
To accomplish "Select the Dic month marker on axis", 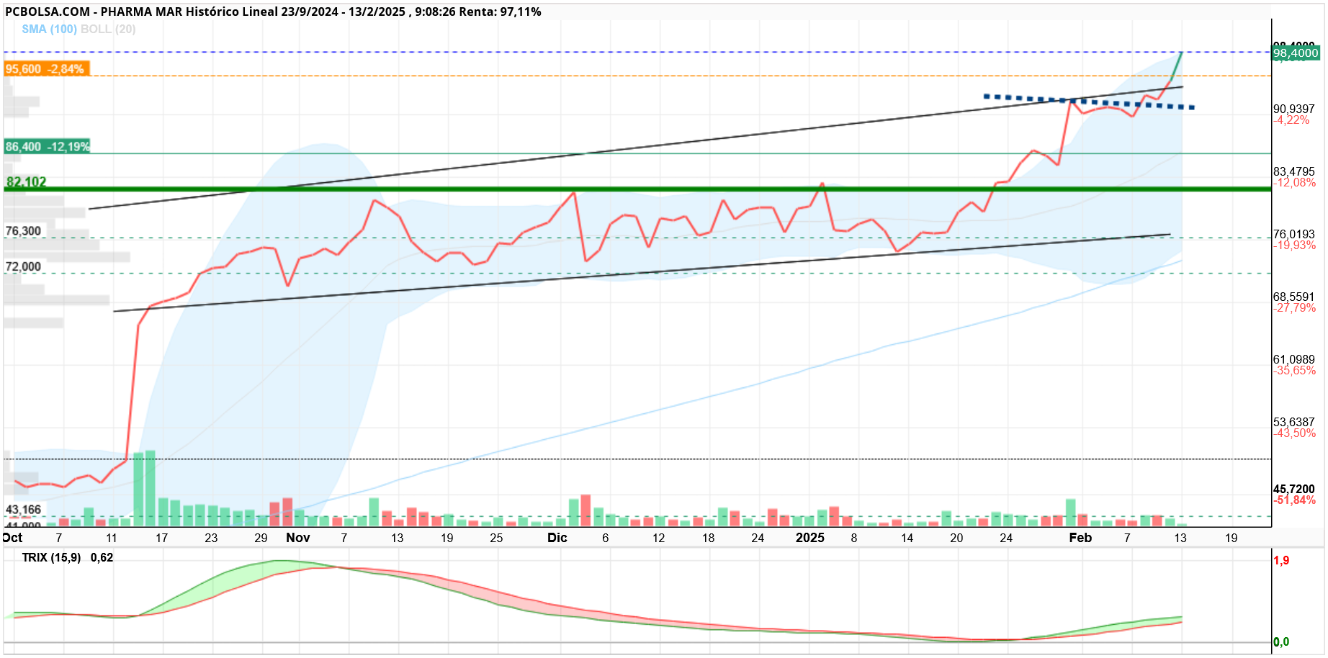I will [557, 538].
